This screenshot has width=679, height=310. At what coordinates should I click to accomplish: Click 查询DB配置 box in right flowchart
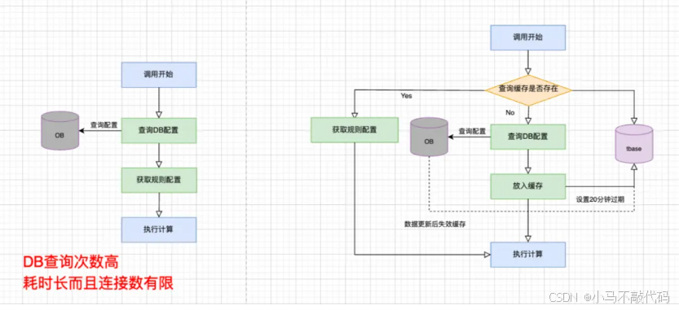pyautogui.click(x=528, y=137)
